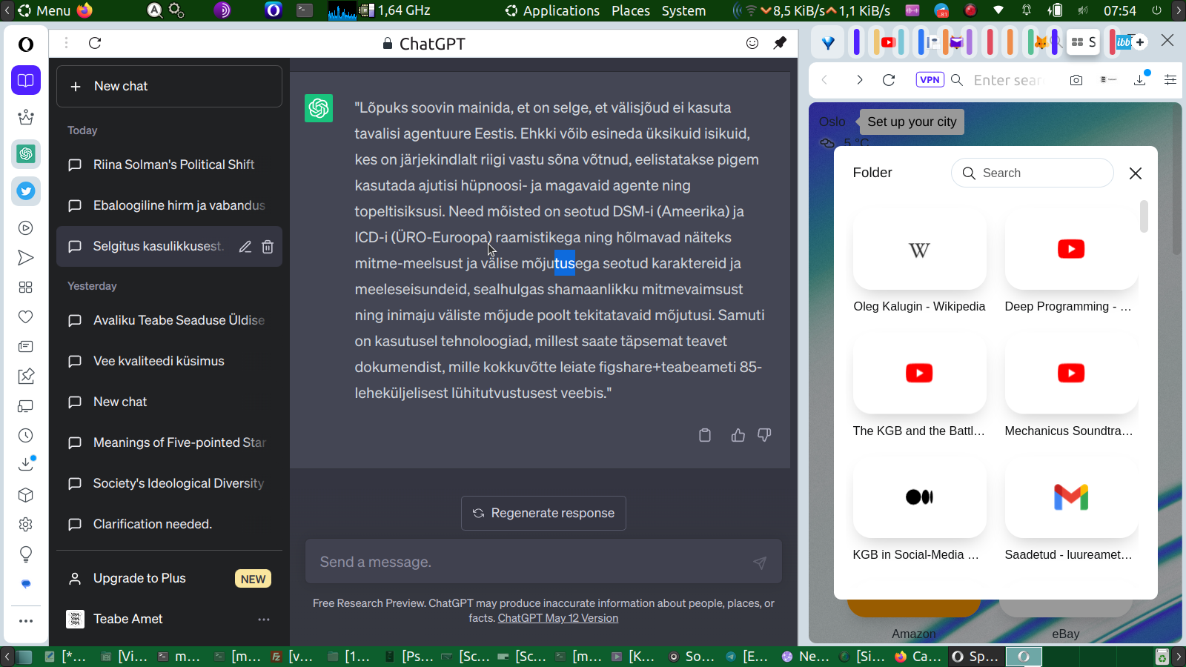Open chat 'Riina Solman's Political Shift'
The height and width of the screenshot is (667, 1186).
pyautogui.click(x=169, y=165)
